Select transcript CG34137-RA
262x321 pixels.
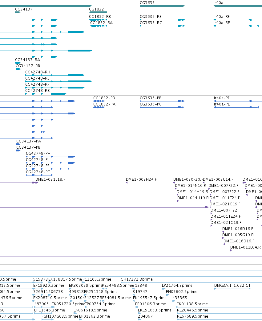click(28, 60)
